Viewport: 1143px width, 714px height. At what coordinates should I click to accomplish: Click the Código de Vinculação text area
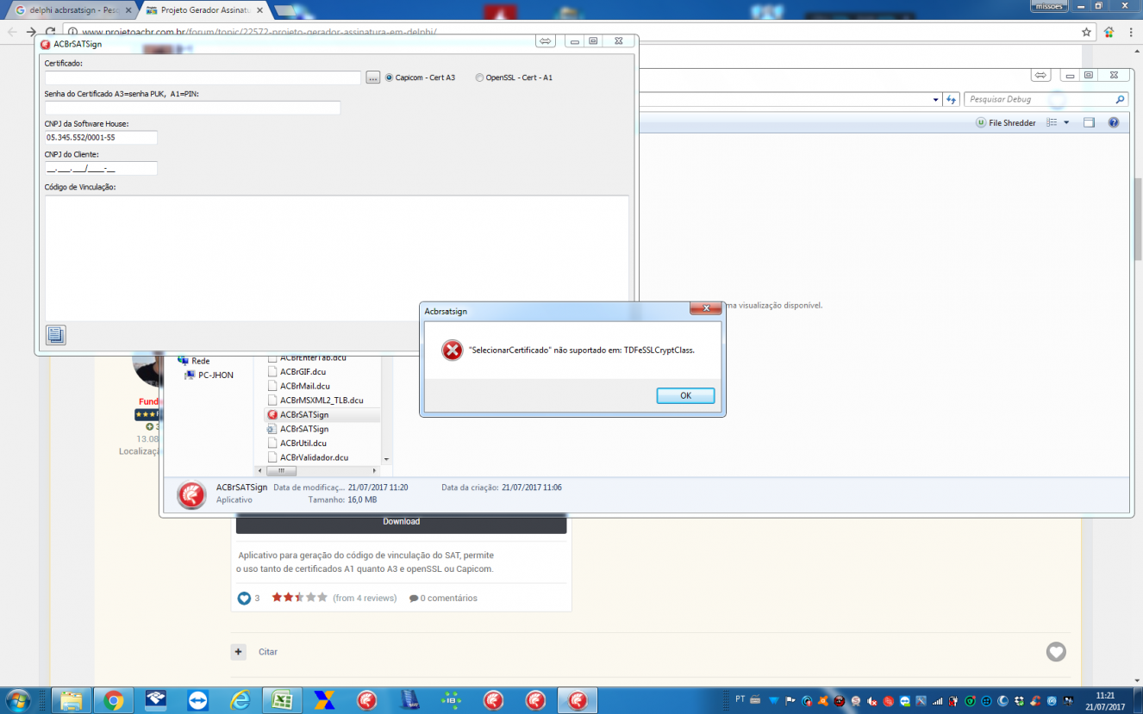tap(337, 258)
